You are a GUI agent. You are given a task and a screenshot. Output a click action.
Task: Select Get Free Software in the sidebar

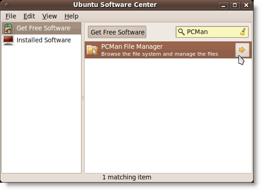click(x=41, y=28)
